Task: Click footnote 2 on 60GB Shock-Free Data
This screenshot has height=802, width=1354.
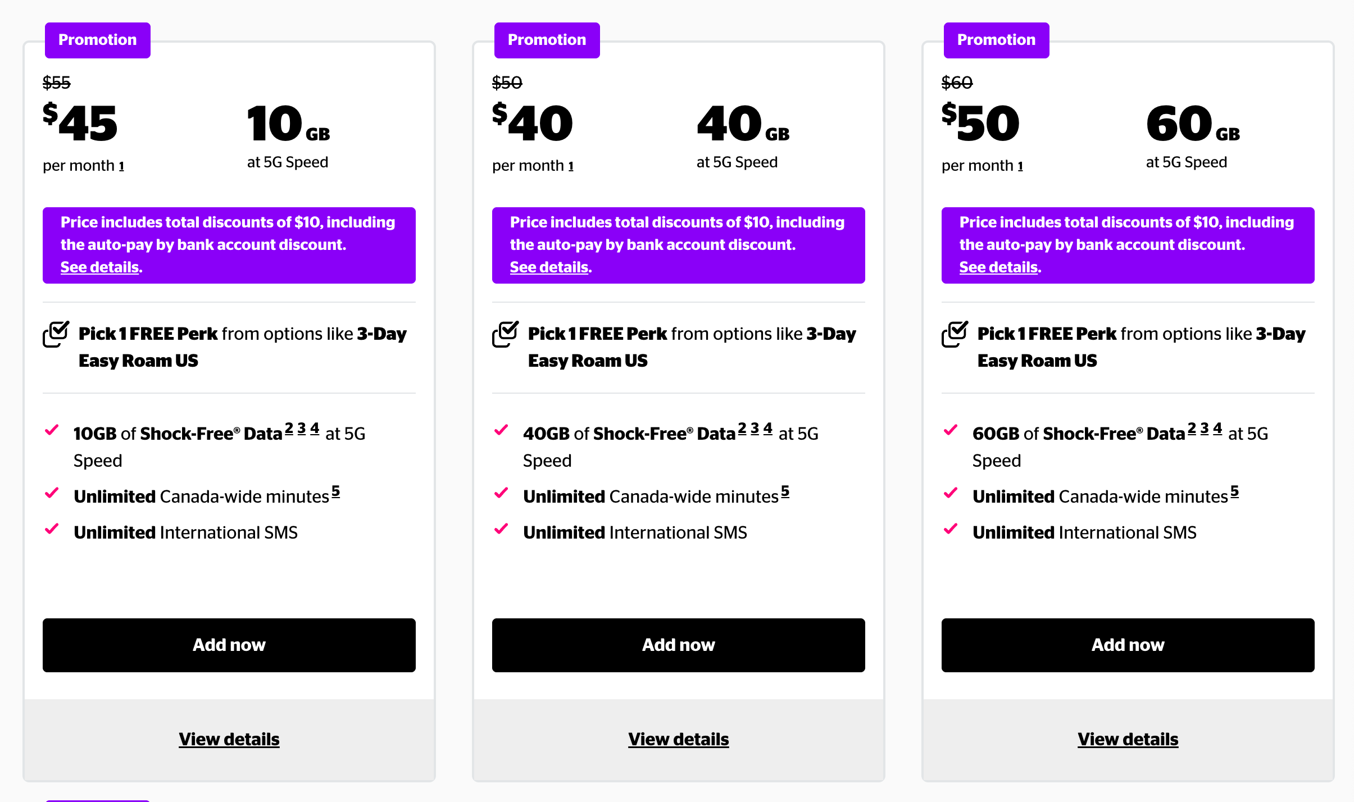Action: pos(1192,429)
